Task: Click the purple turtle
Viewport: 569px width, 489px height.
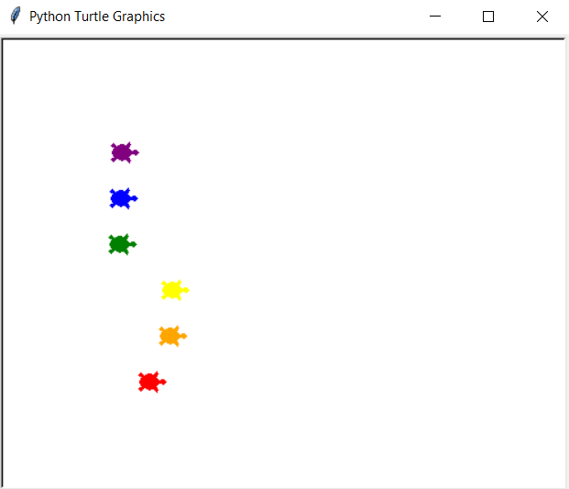Action: tap(122, 152)
